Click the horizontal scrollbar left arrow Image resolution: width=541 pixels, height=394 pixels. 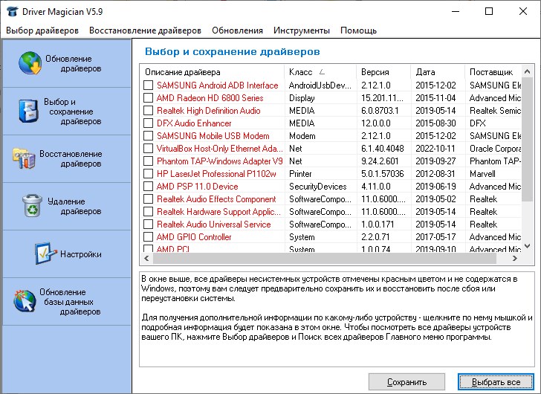(146, 259)
